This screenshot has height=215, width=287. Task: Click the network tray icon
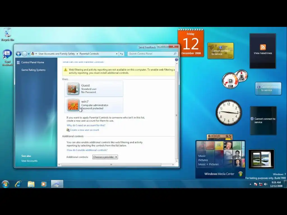(x=261, y=184)
